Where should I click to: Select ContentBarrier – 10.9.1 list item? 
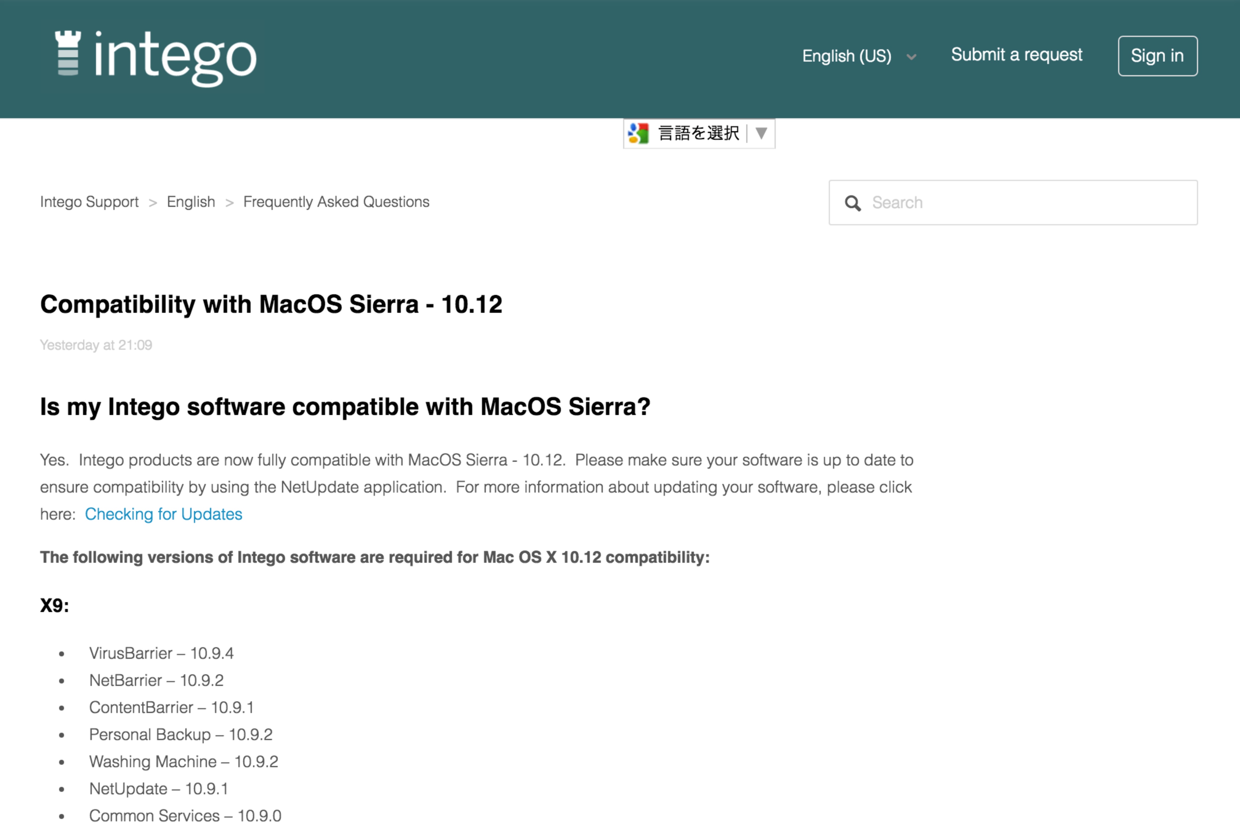tap(171, 707)
